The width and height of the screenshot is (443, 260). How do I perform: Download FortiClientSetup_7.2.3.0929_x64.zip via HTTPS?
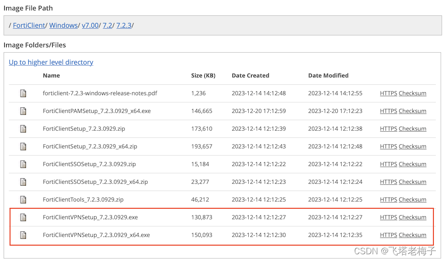388,147
